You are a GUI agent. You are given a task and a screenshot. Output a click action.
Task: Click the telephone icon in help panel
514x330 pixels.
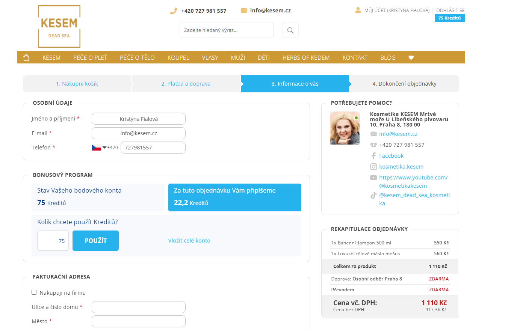pos(373,145)
